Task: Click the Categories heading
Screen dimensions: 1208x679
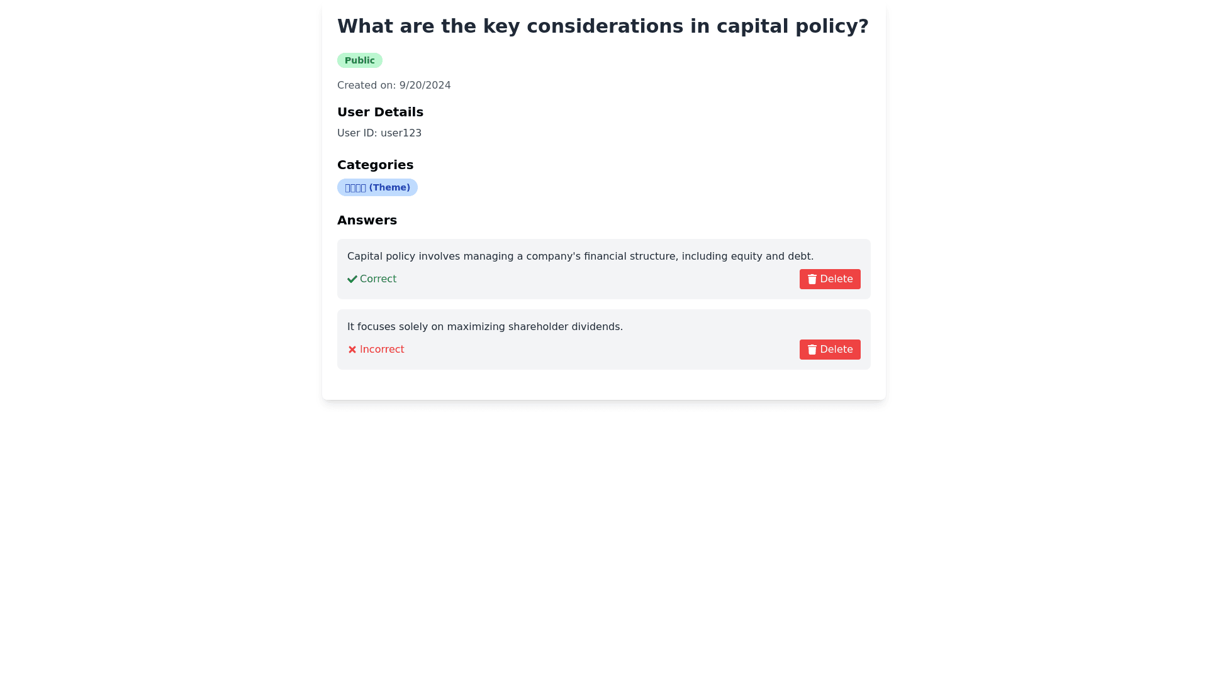Action: point(375,165)
